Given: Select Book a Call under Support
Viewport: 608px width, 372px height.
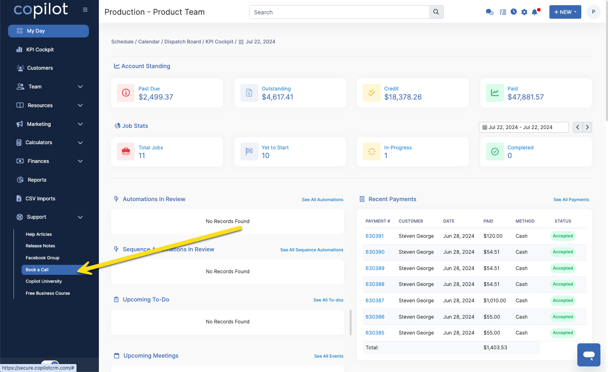Looking at the screenshot, I should 55,270.
